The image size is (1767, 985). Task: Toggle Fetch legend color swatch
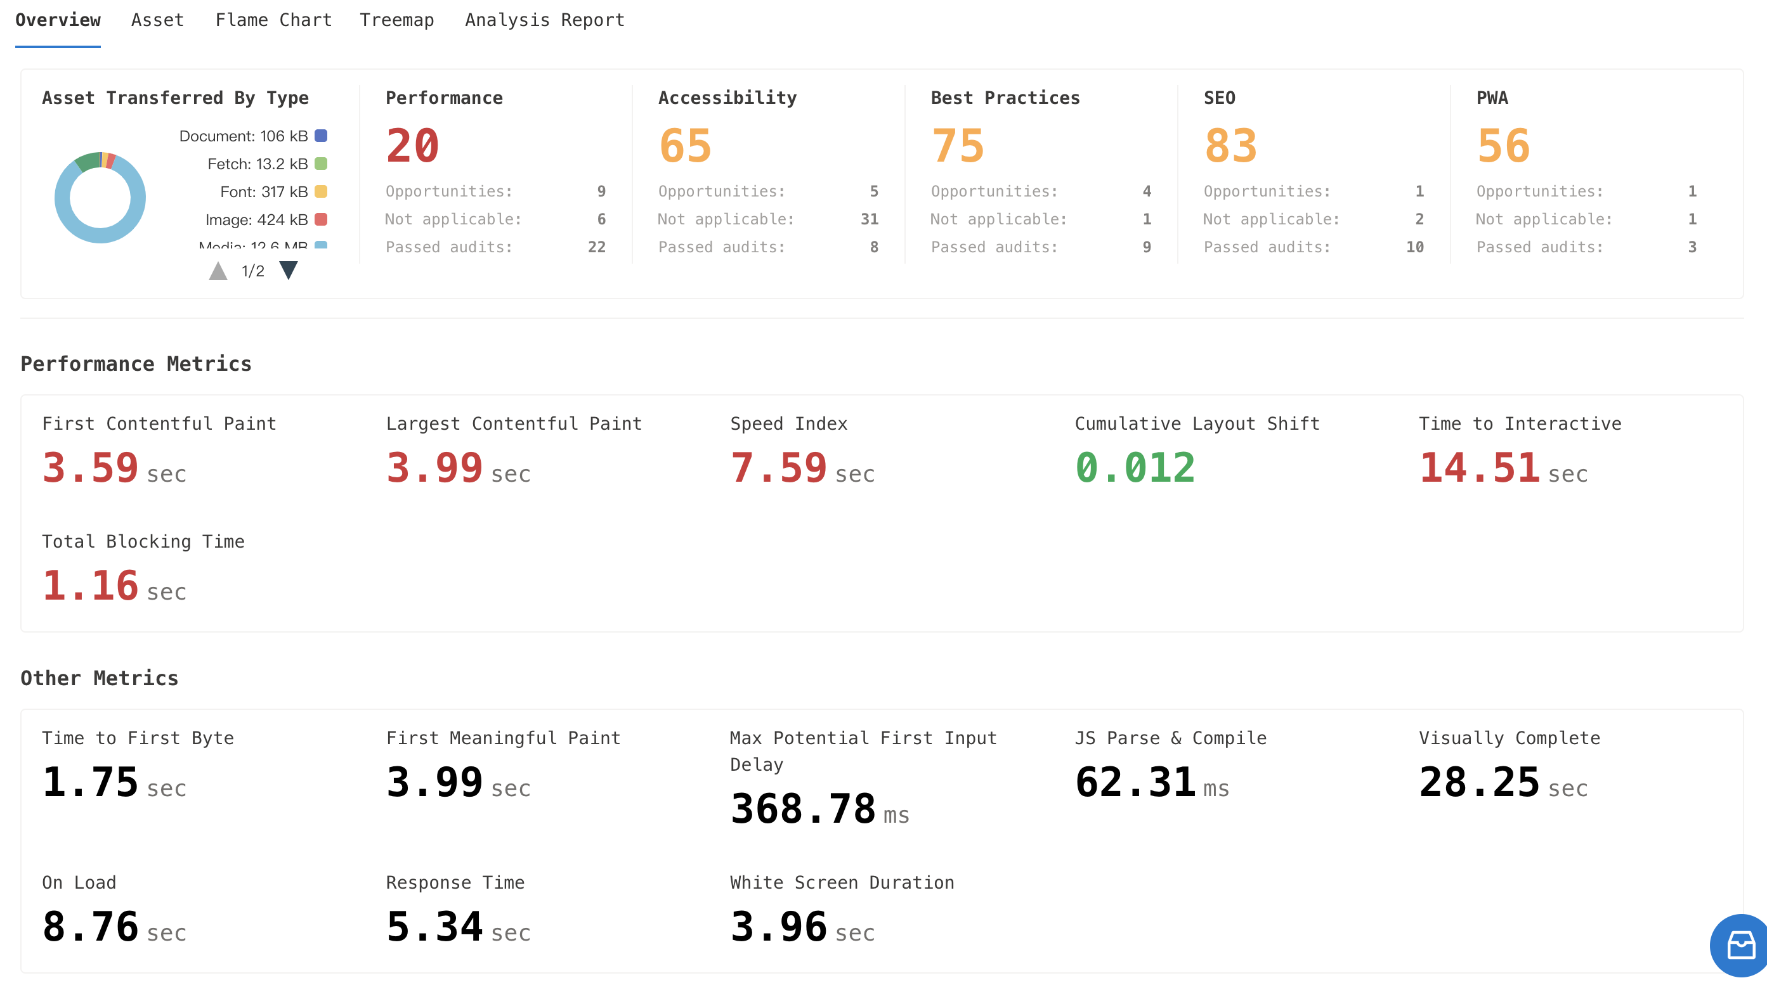[321, 164]
